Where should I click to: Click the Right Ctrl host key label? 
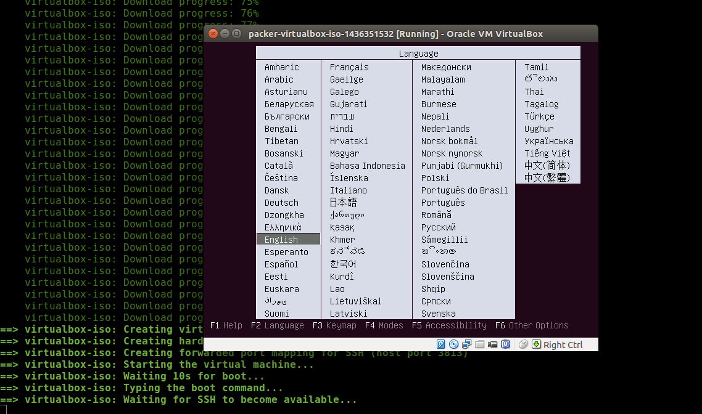pyautogui.click(x=563, y=345)
